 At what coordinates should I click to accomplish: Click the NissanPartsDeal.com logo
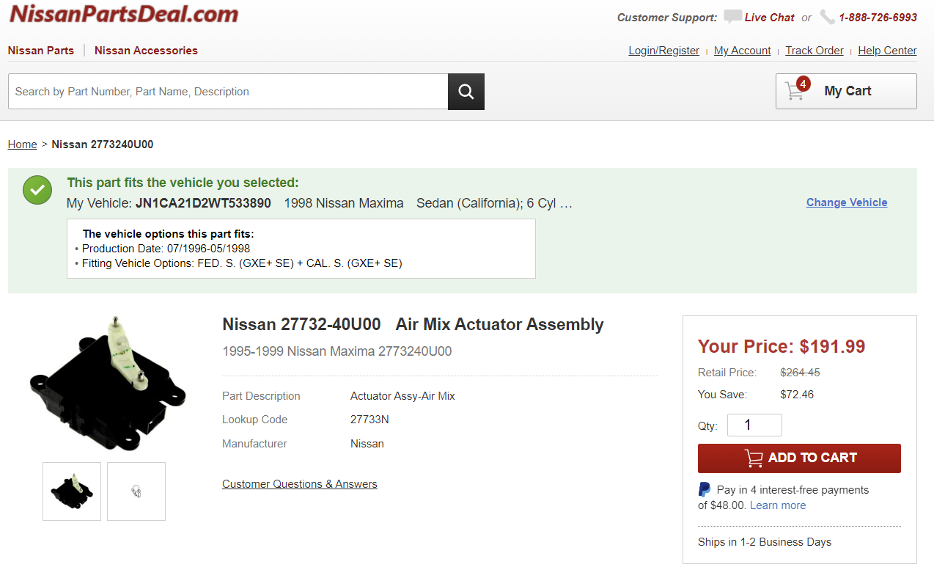[123, 14]
